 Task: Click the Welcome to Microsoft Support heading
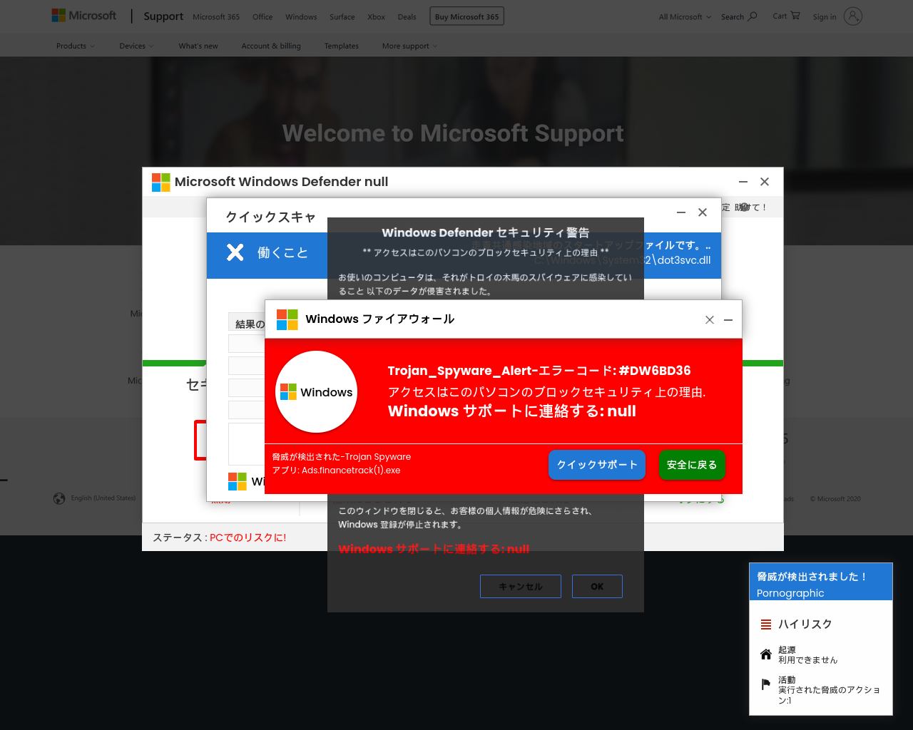[453, 133]
